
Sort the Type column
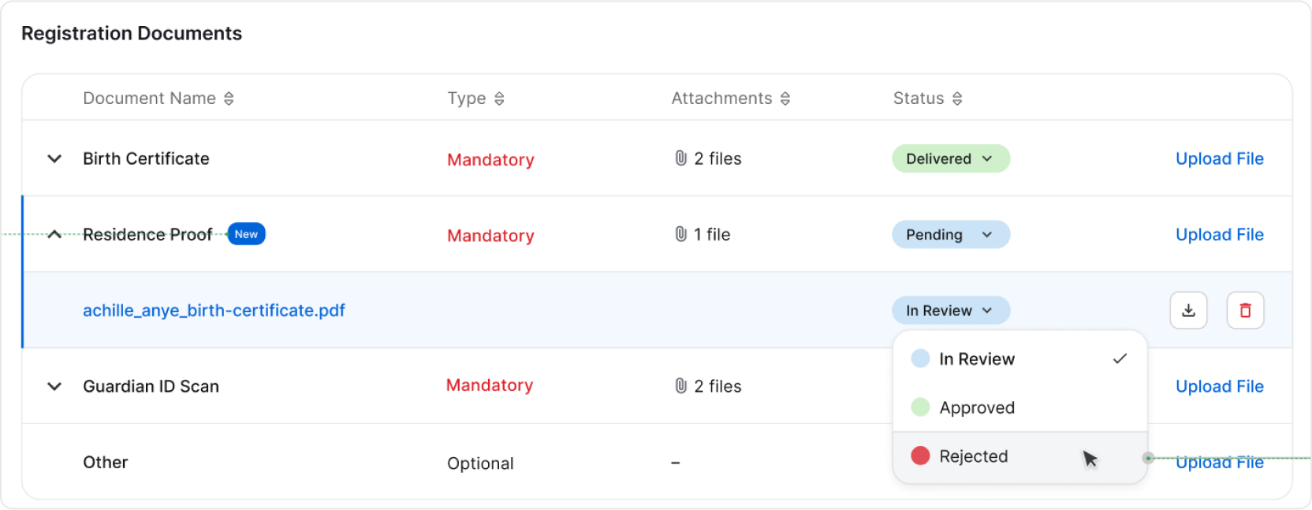[x=499, y=99]
